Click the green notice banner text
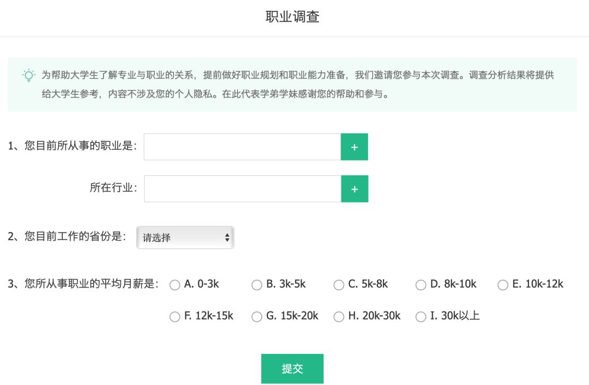 click(x=298, y=84)
